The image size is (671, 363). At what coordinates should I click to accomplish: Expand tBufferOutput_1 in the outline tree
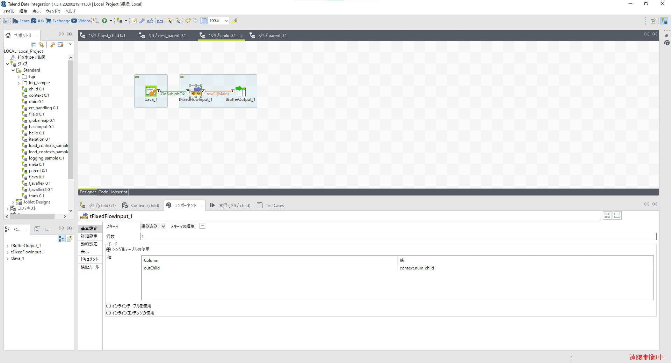click(8, 246)
